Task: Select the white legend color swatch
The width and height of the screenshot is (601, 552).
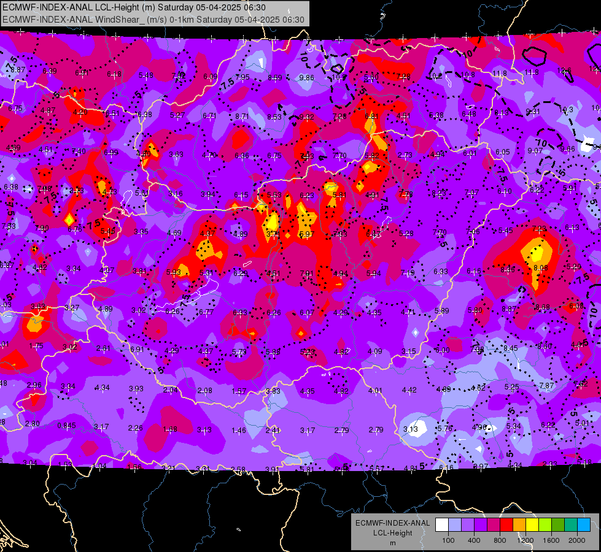Action: (x=441, y=525)
